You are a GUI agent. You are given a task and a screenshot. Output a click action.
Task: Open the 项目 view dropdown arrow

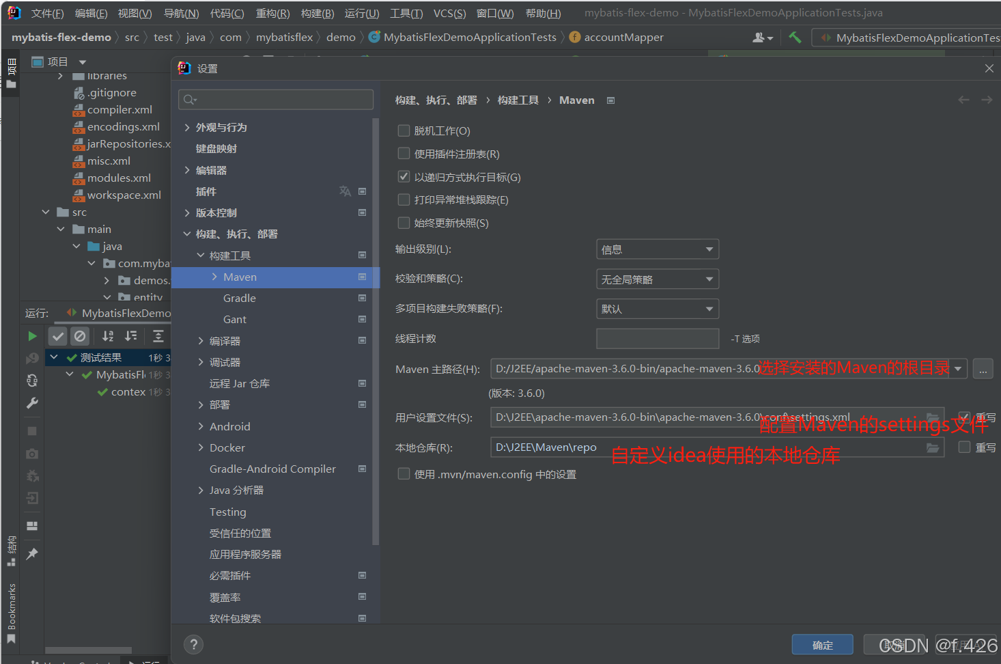[x=83, y=62]
